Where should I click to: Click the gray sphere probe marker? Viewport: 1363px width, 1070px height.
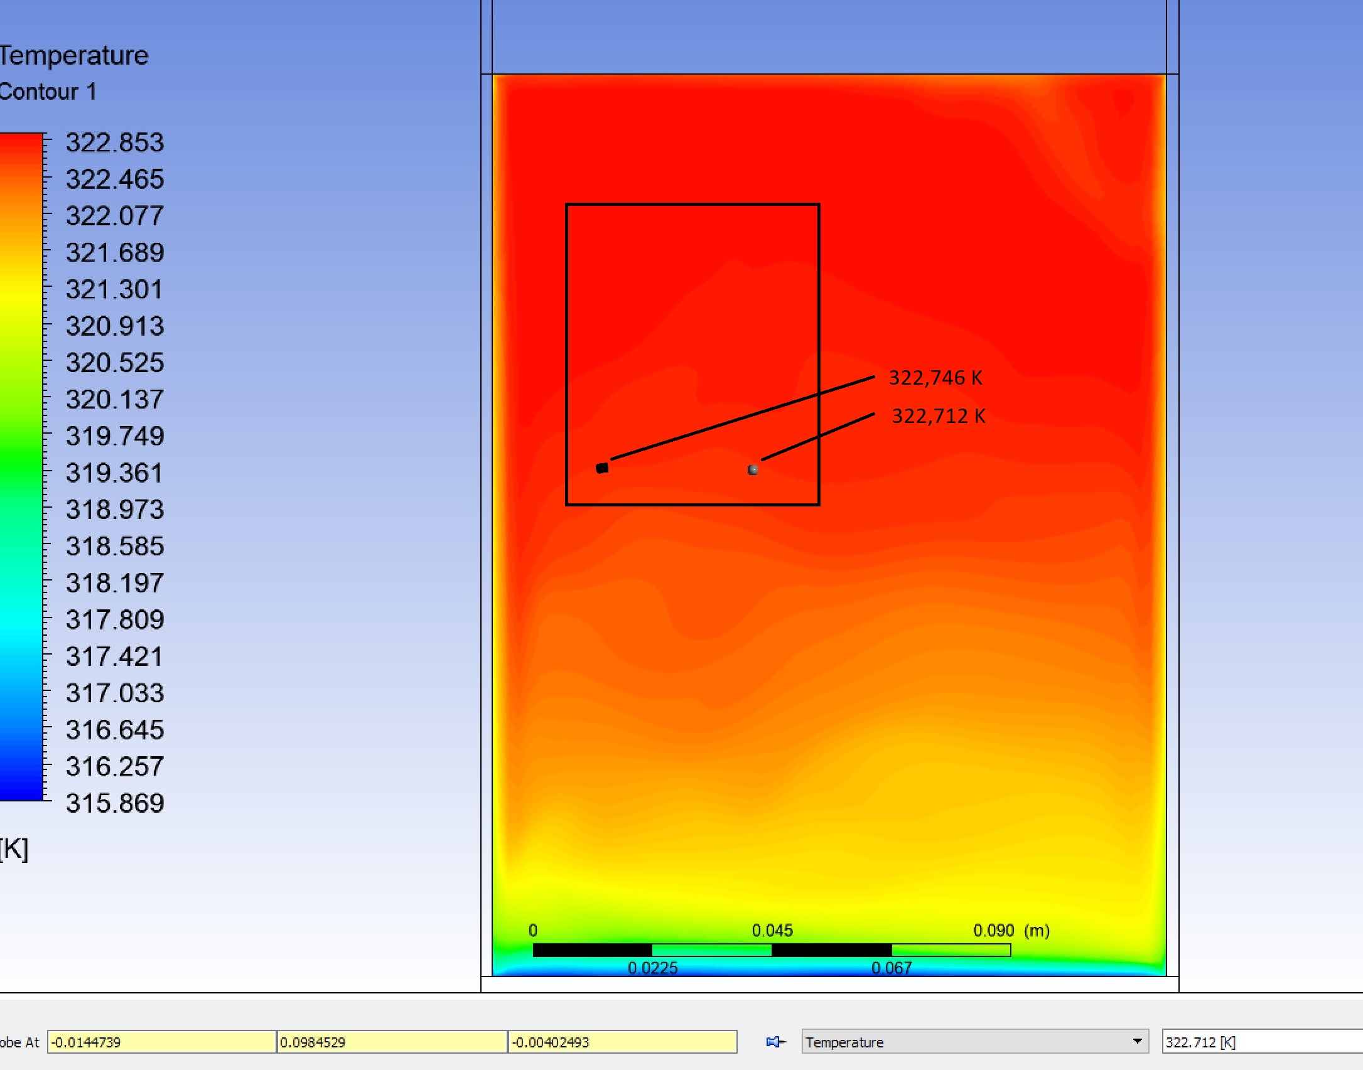pos(753,469)
